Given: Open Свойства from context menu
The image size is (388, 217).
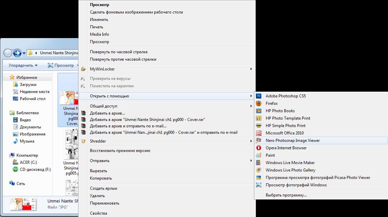Looking at the screenshot, I should click(x=167, y=213).
